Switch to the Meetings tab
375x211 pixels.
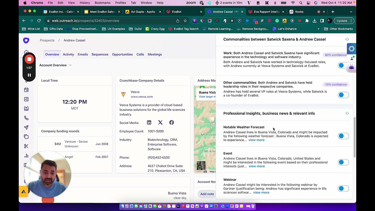pyautogui.click(x=155, y=55)
